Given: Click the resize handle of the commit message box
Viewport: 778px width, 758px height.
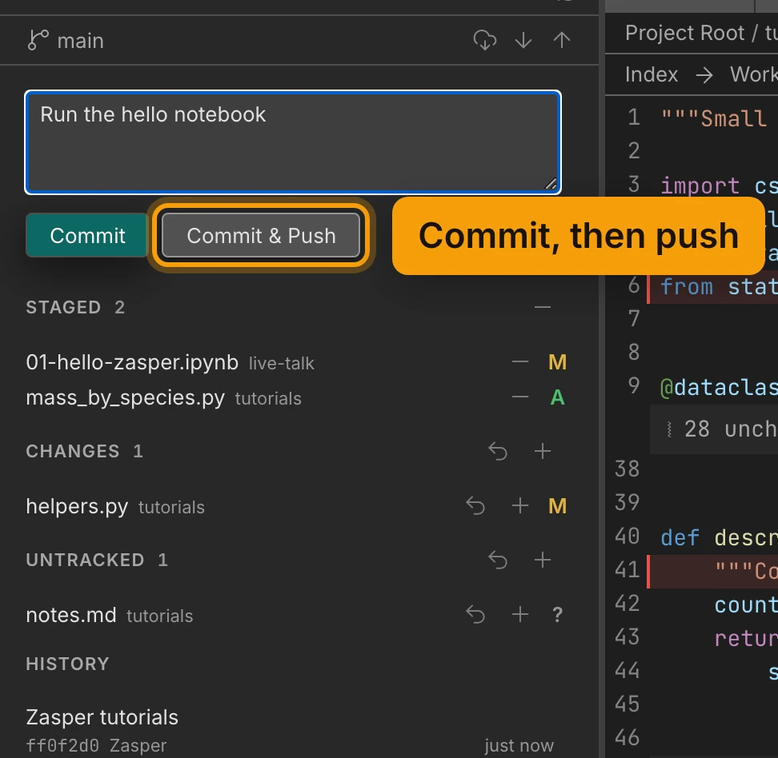Looking at the screenshot, I should tap(551, 184).
